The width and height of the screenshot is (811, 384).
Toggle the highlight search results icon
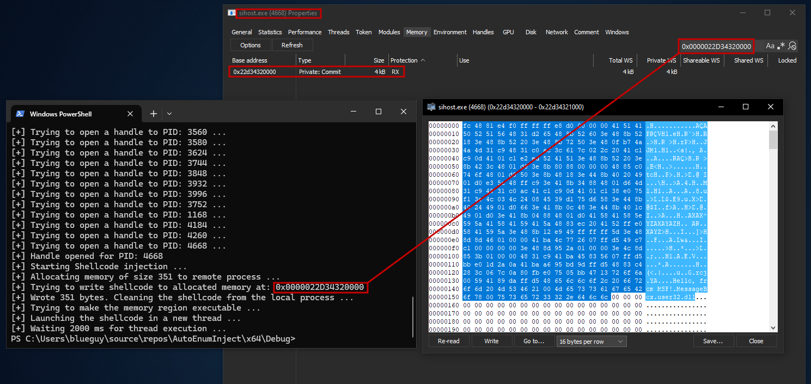coord(793,46)
